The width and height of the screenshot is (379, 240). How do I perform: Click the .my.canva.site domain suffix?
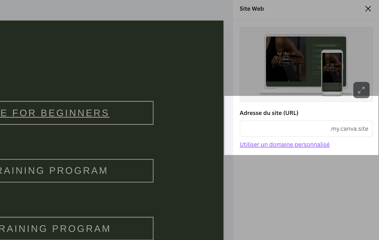point(349,129)
